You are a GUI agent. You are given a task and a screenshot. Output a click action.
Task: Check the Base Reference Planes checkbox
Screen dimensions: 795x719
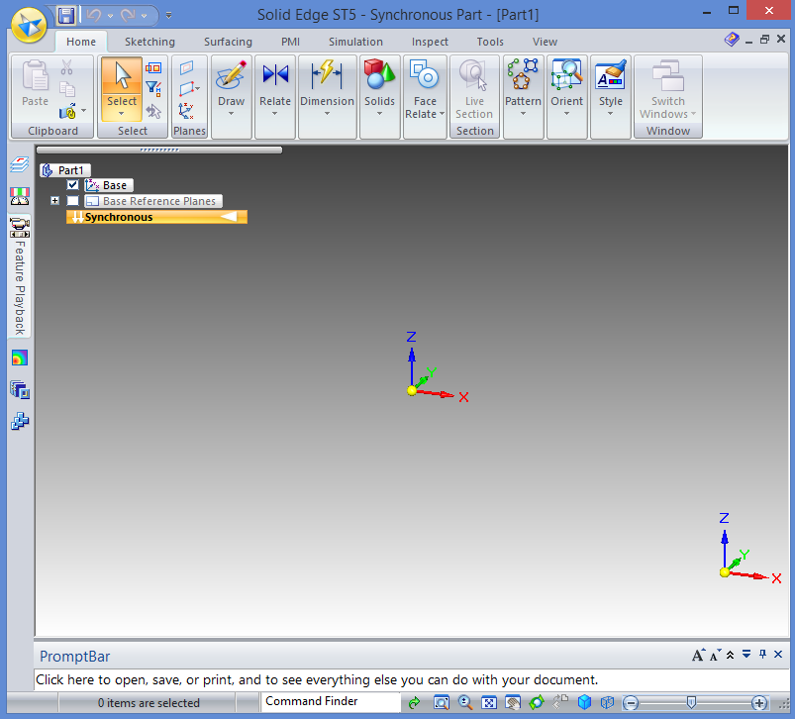click(x=73, y=201)
